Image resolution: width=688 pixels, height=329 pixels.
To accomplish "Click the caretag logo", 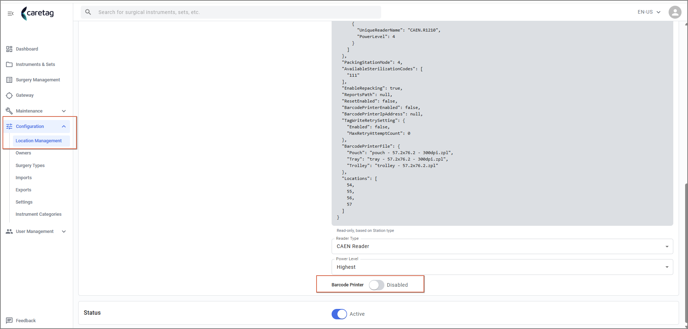I will pos(38,13).
